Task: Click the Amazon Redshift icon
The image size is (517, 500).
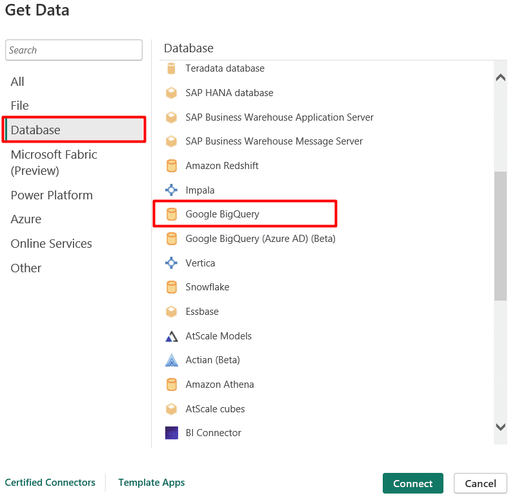Action: point(172,166)
